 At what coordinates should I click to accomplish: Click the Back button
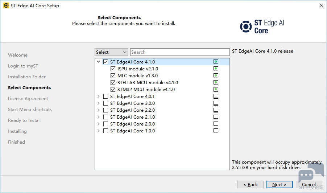coord(250,185)
